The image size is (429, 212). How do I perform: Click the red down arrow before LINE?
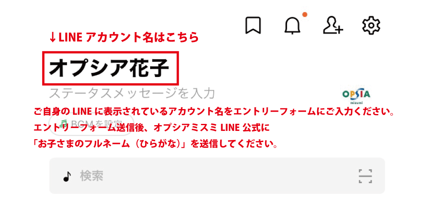(x=53, y=38)
